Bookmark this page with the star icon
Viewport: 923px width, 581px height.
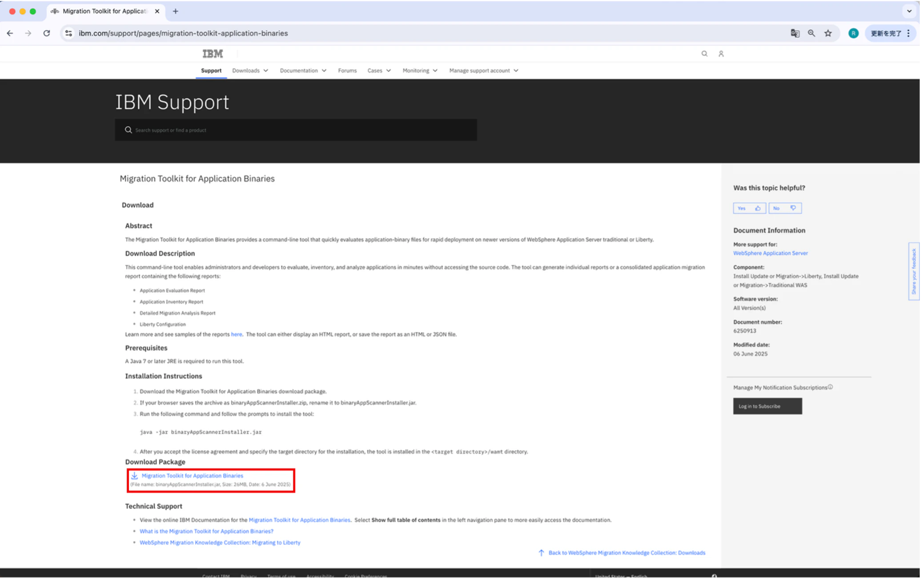click(x=828, y=33)
